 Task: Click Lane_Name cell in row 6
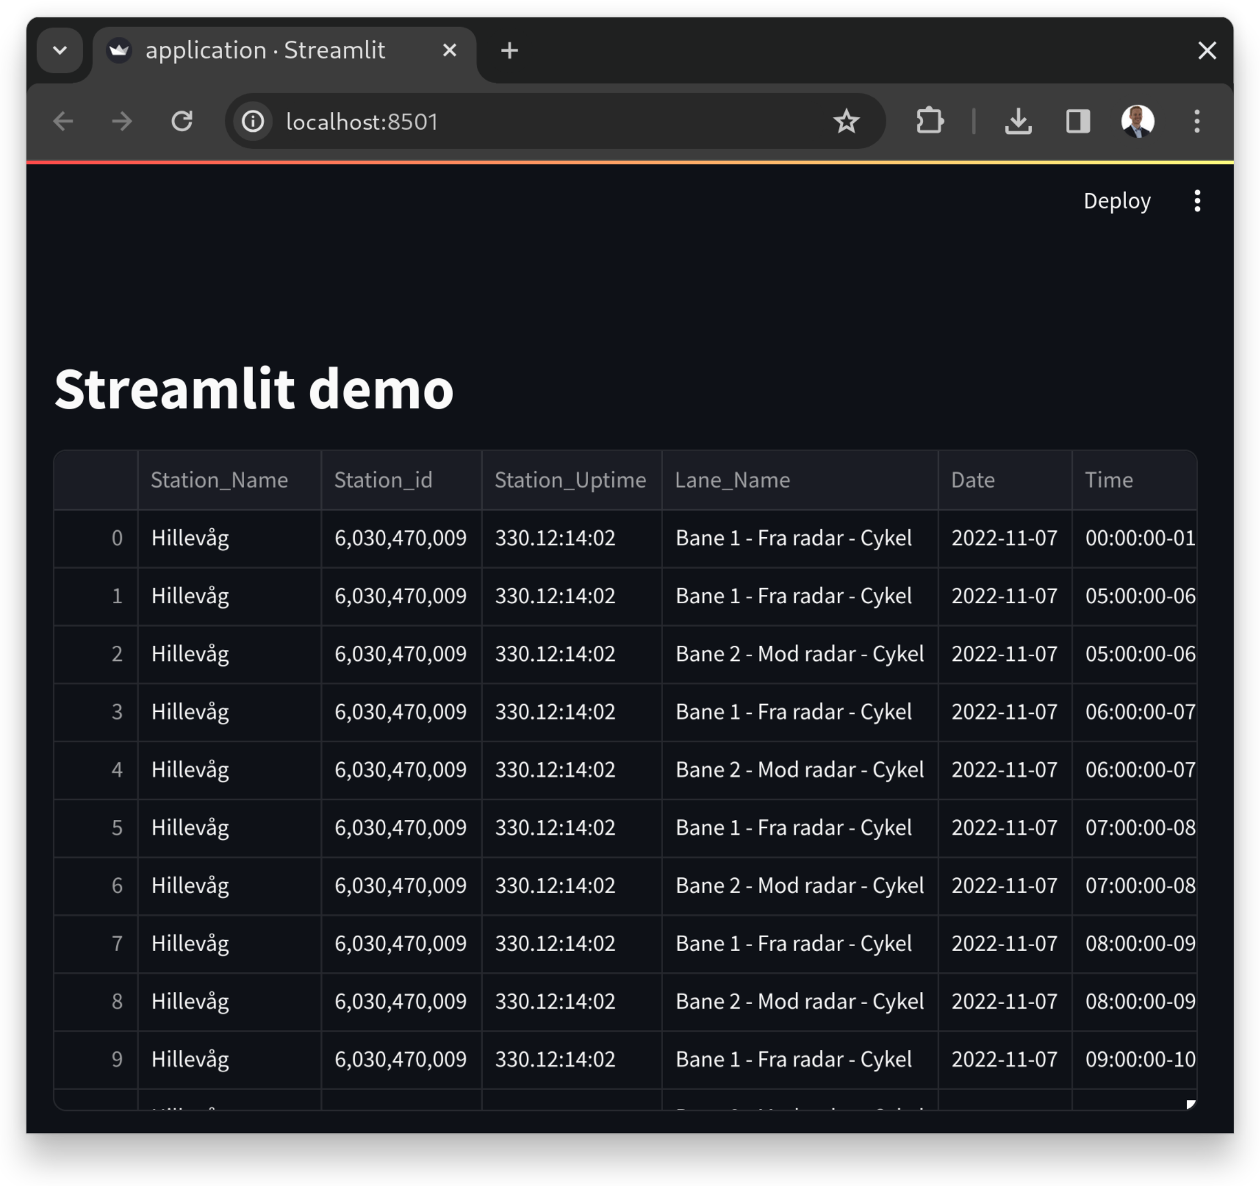coord(800,886)
